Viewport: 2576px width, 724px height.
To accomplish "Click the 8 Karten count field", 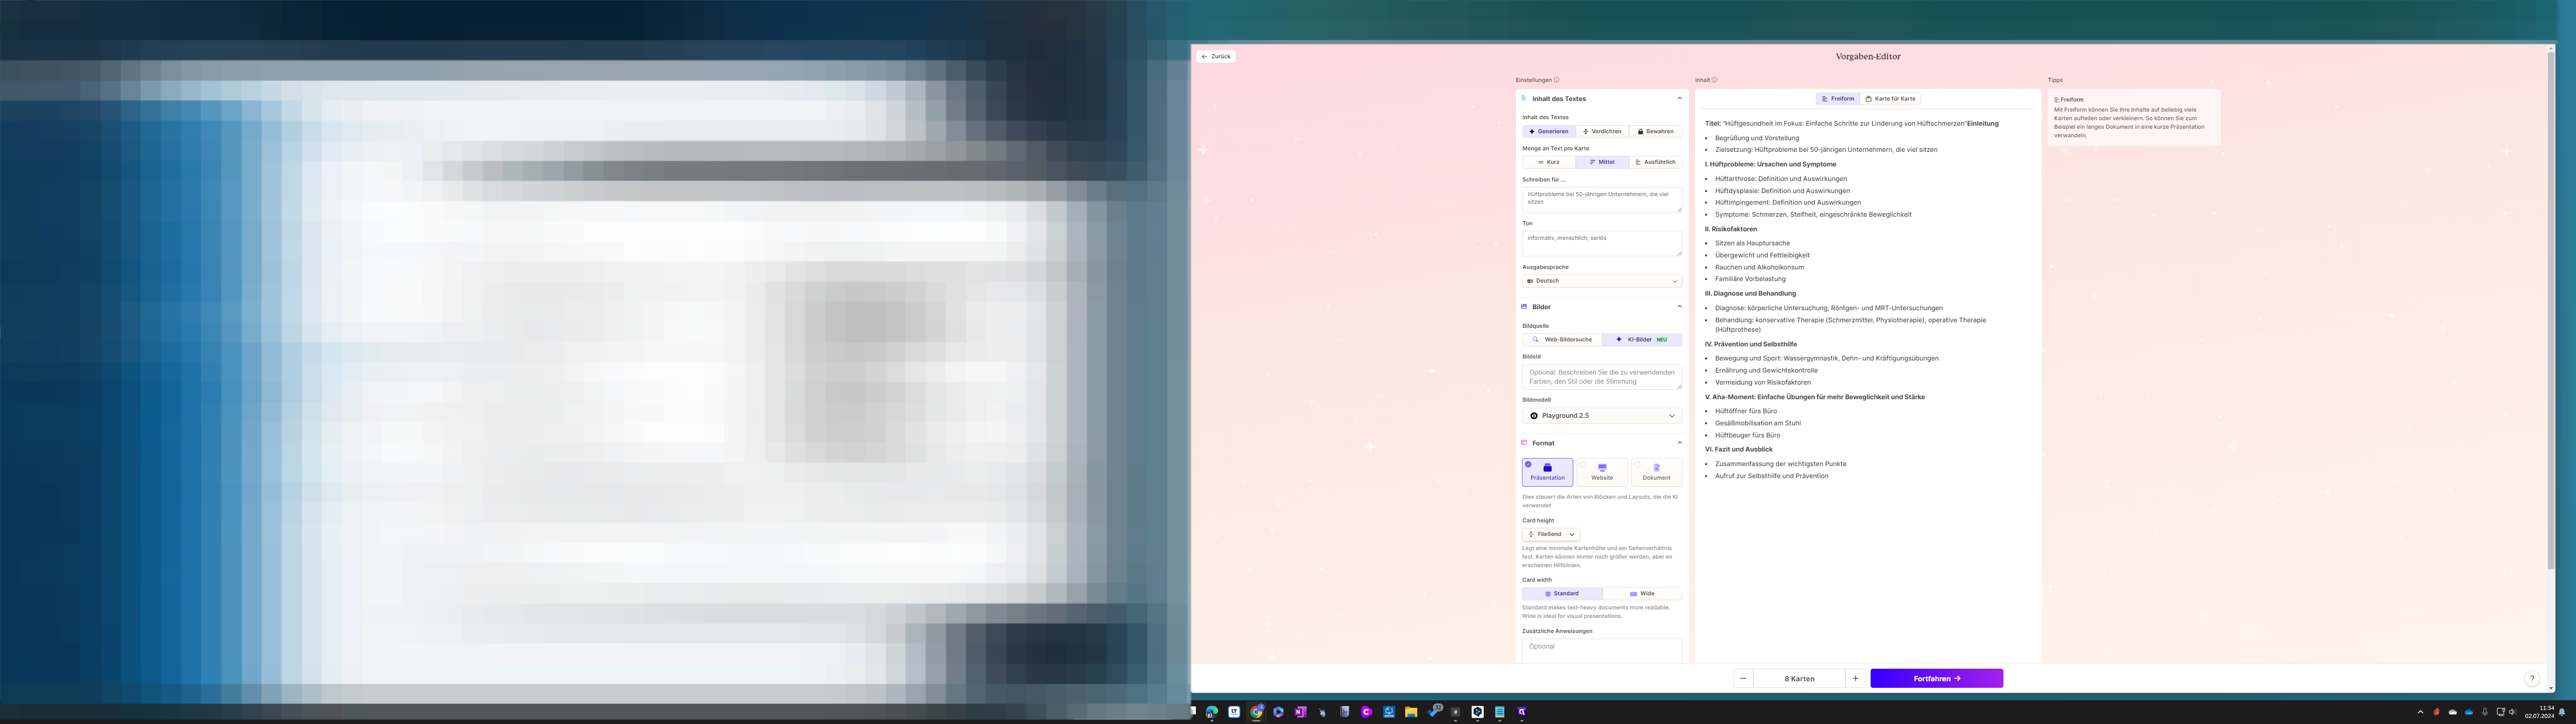I will click(1799, 678).
